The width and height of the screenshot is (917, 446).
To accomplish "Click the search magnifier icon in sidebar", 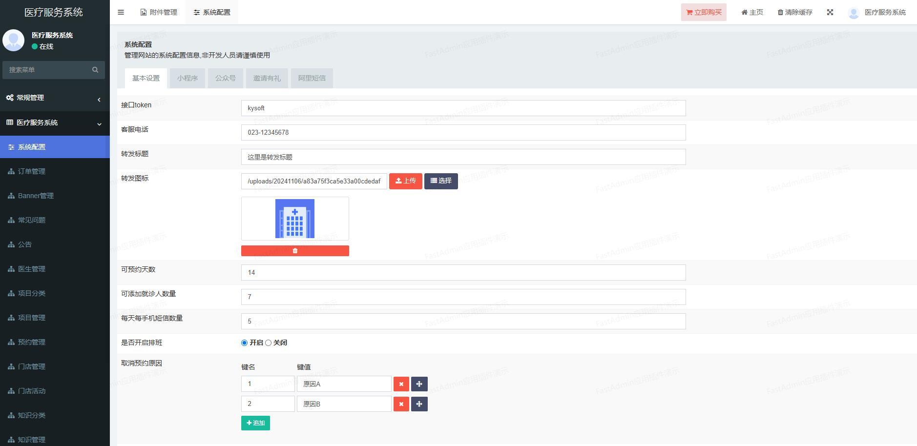I will point(95,70).
